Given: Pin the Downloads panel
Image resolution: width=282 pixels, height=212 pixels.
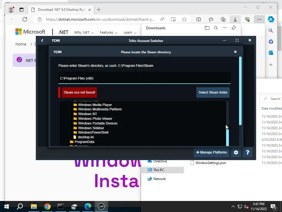Looking at the screenshot, I should click(x=234, y=28).
